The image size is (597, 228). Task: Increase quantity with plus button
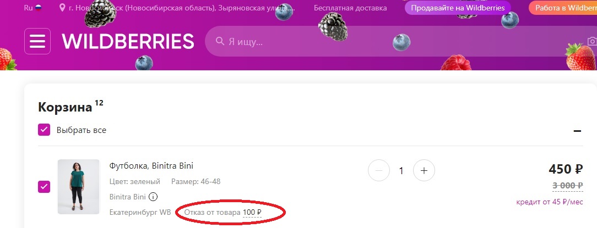point(424,171)
